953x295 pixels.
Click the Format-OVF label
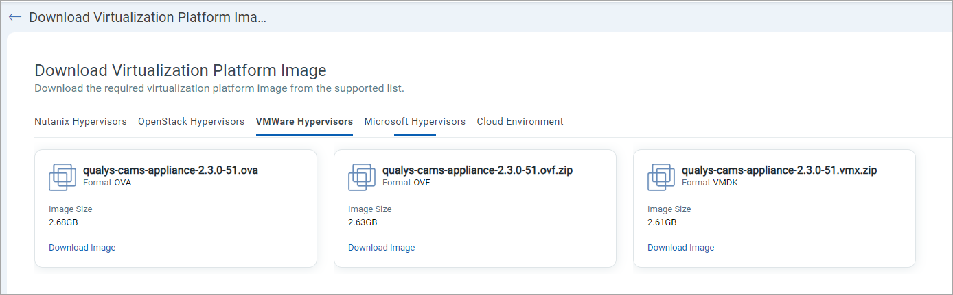click(x=406, y=183)
